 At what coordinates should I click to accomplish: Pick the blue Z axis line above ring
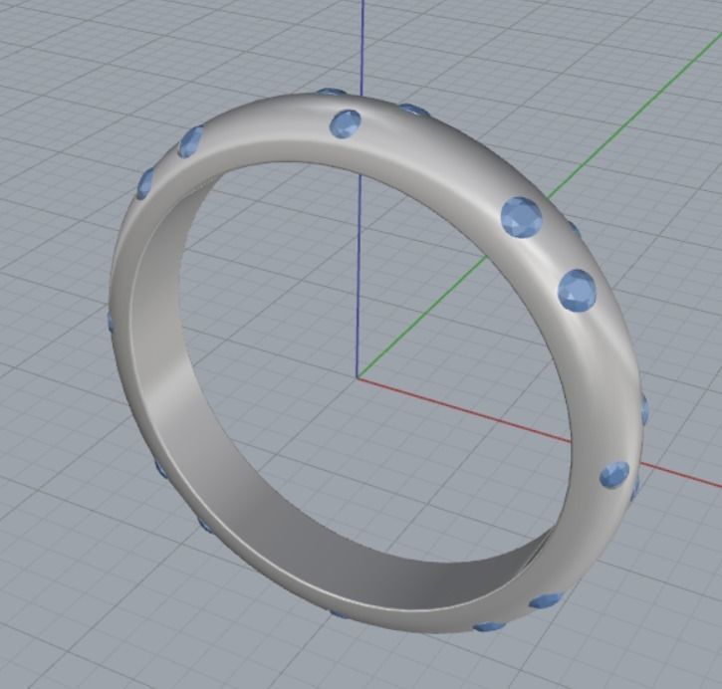362,49
